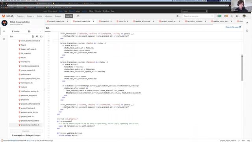Open the issues counter icon in the navbar
This screenshot has height=142, width=252.
coord(219,16)
